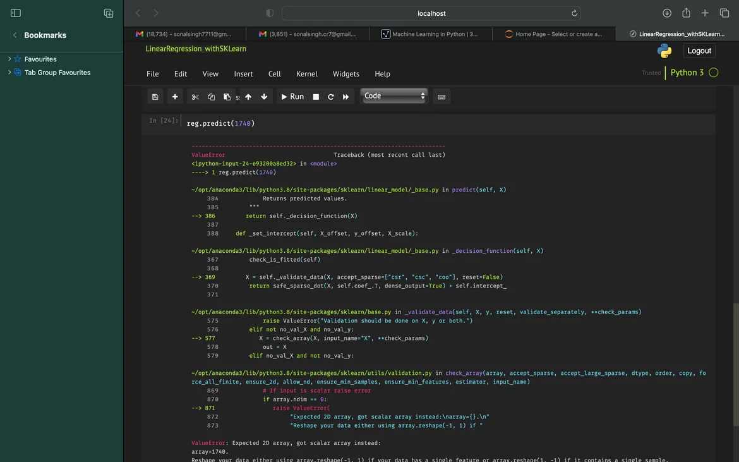Run the current cell
This screenshot has width=739, height=462.
292,97
